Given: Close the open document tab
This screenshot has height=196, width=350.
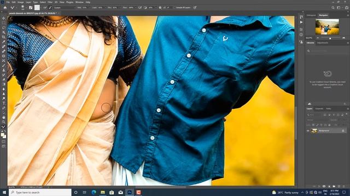Looking at the screenshot, I should coord(59,13).
